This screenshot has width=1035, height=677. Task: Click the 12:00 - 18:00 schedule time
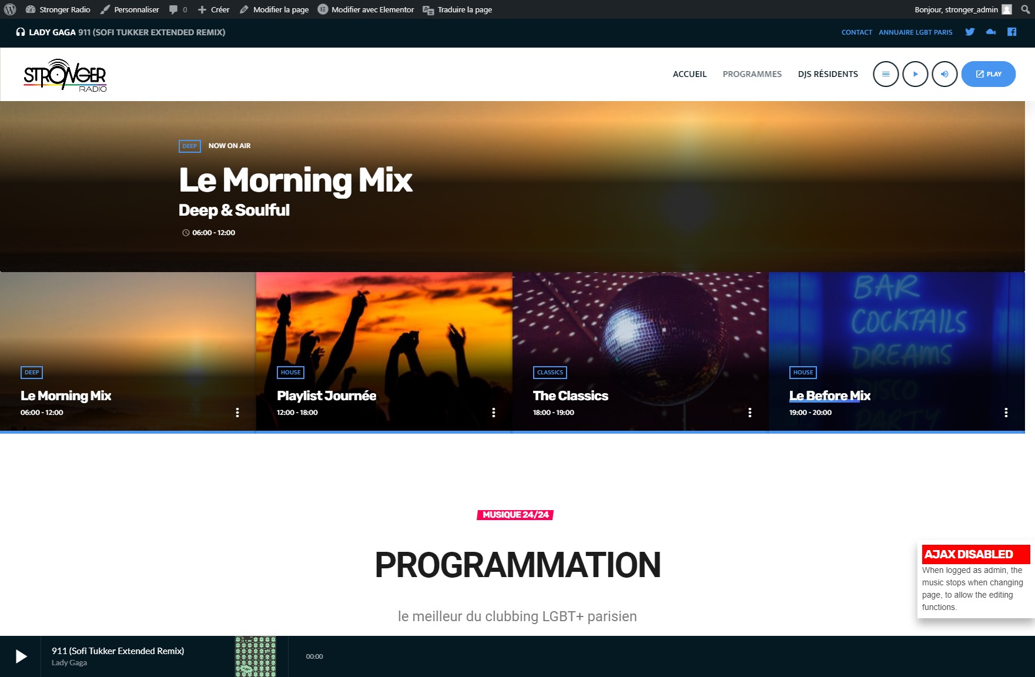point(297,413)
